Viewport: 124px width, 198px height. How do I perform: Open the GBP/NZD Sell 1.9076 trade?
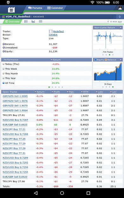click(x=15, y=101)
